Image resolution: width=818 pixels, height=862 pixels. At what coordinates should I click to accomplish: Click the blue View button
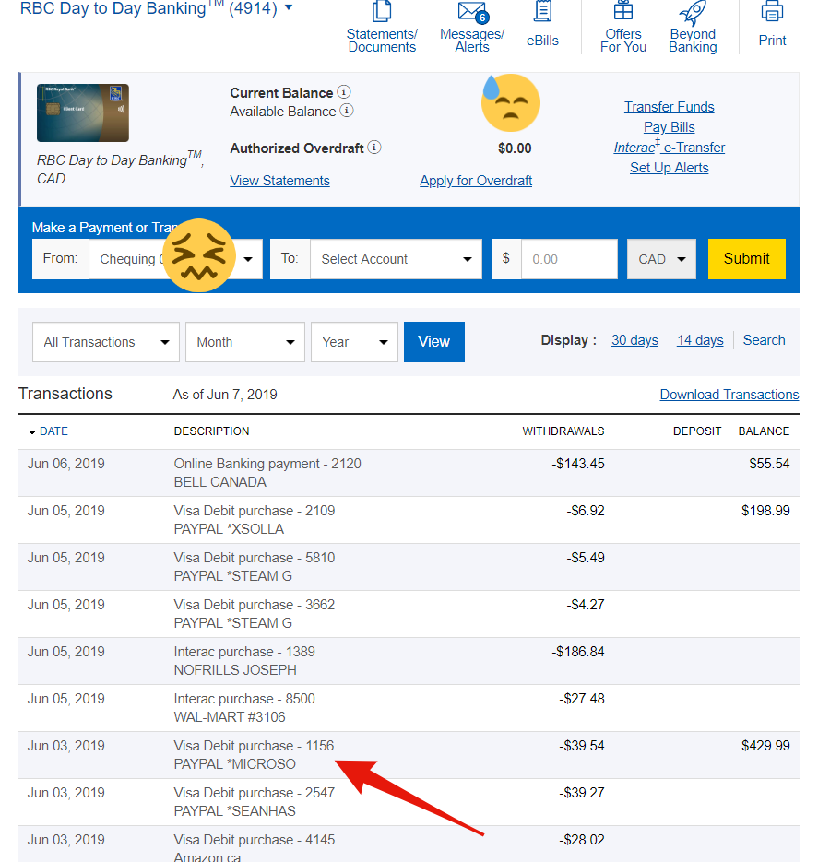(x=433, y=342)
